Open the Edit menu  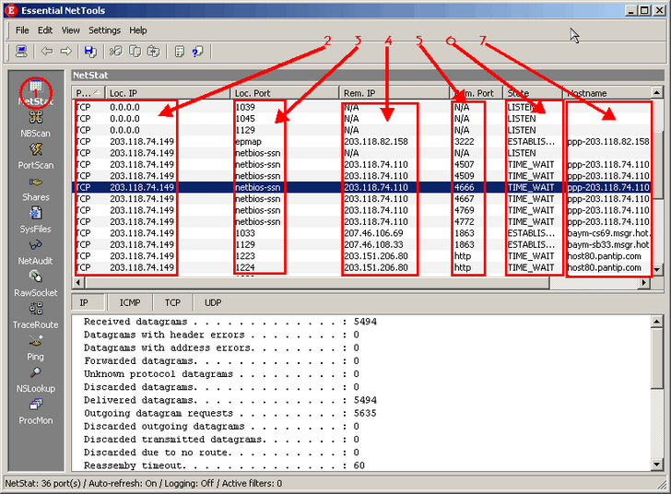45,30
